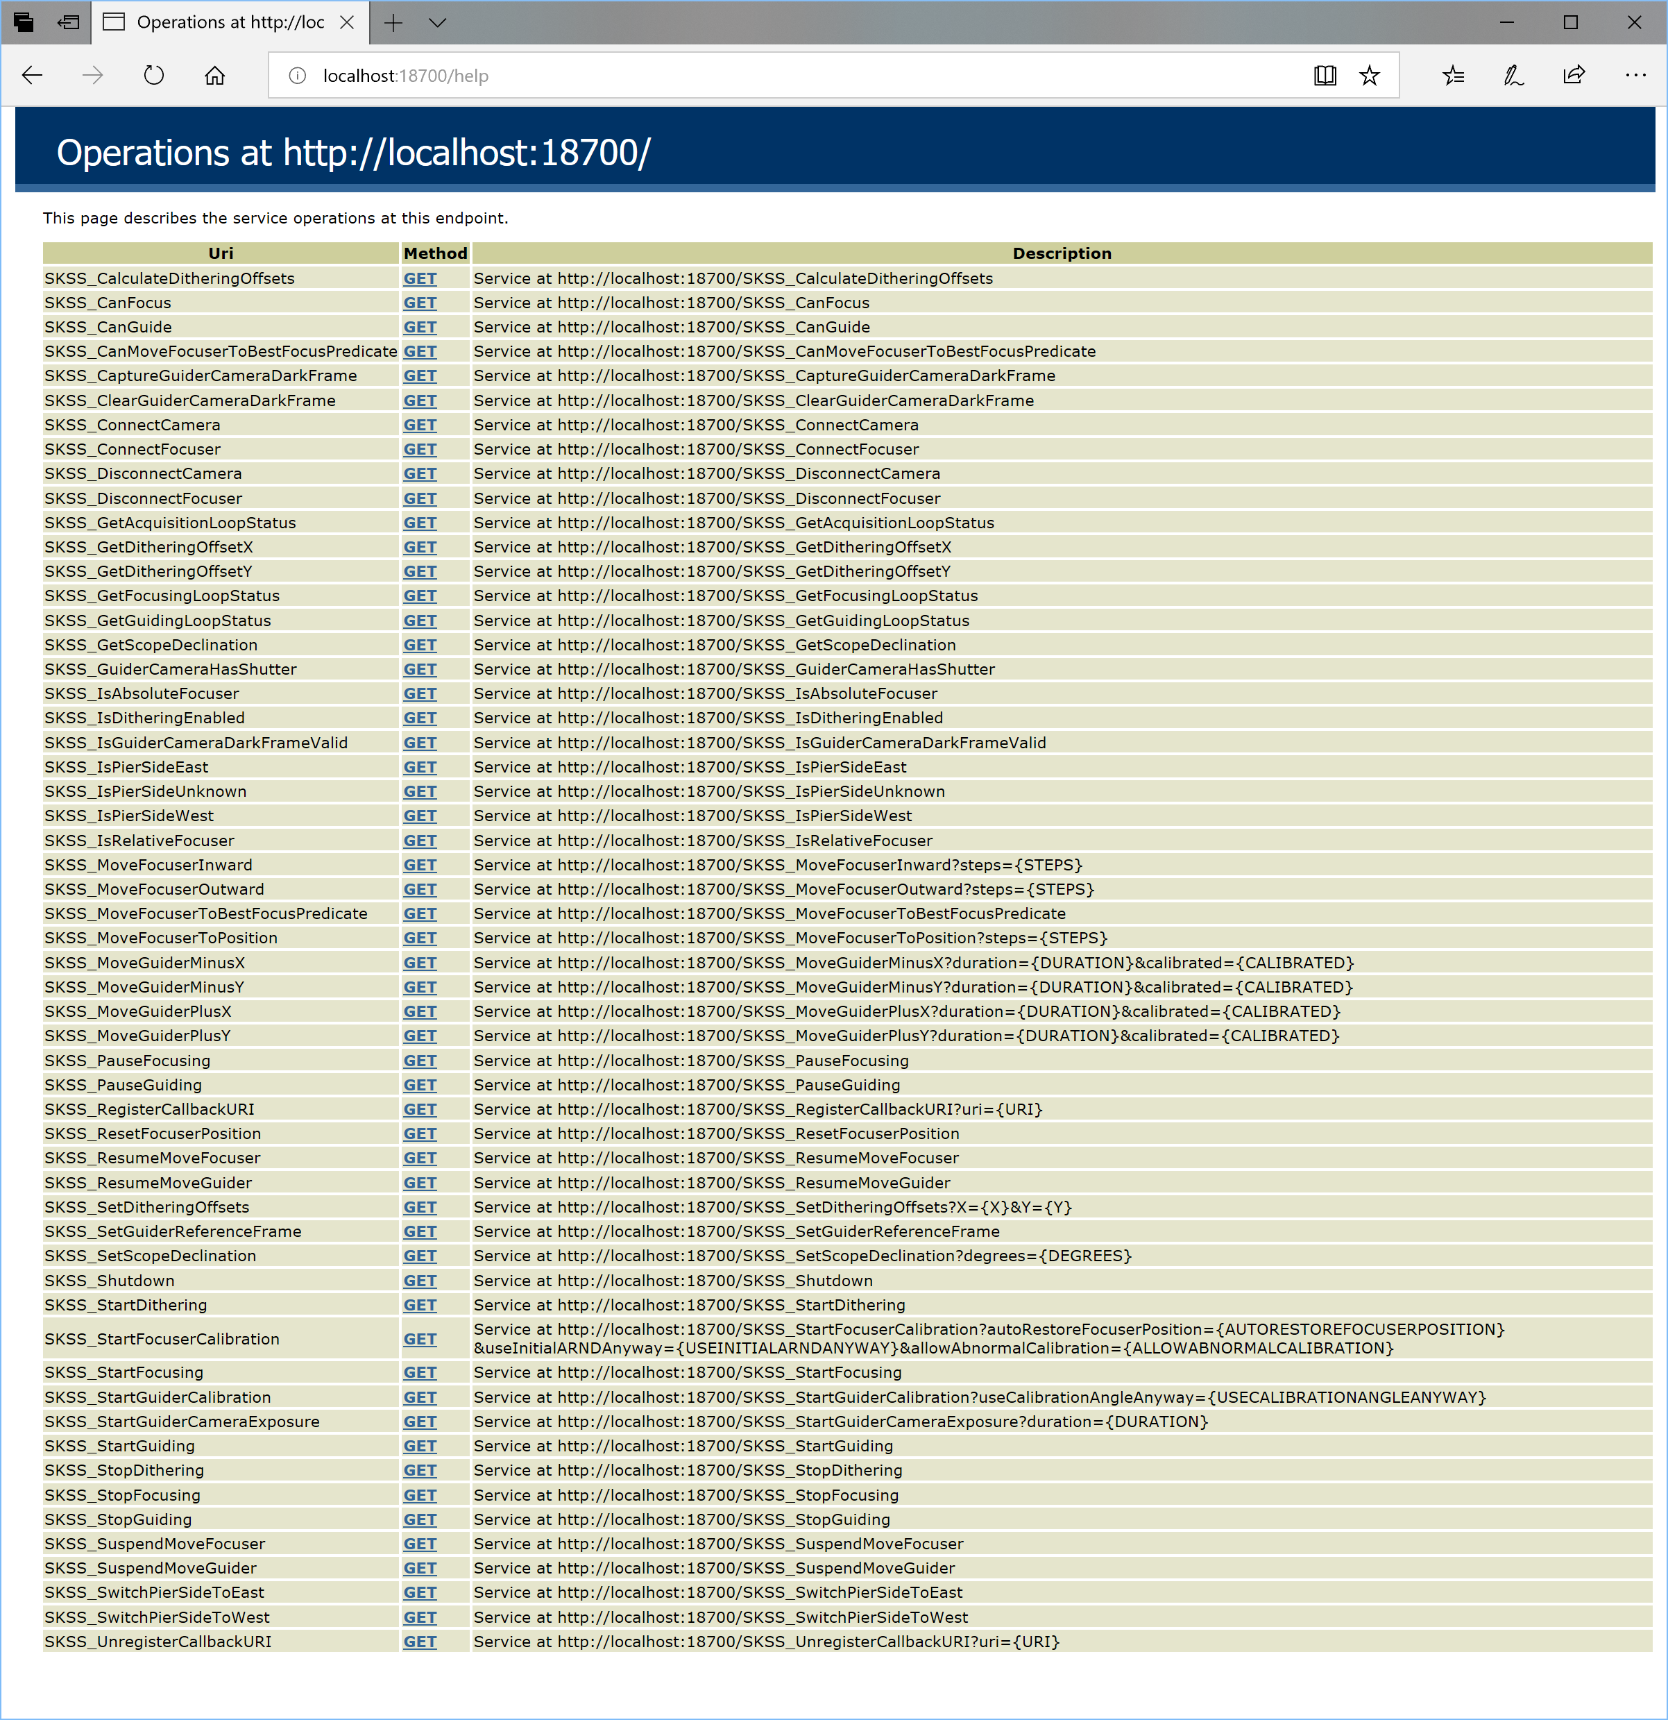Share the current page
1668x1720 pixels.
point(1573,76)
